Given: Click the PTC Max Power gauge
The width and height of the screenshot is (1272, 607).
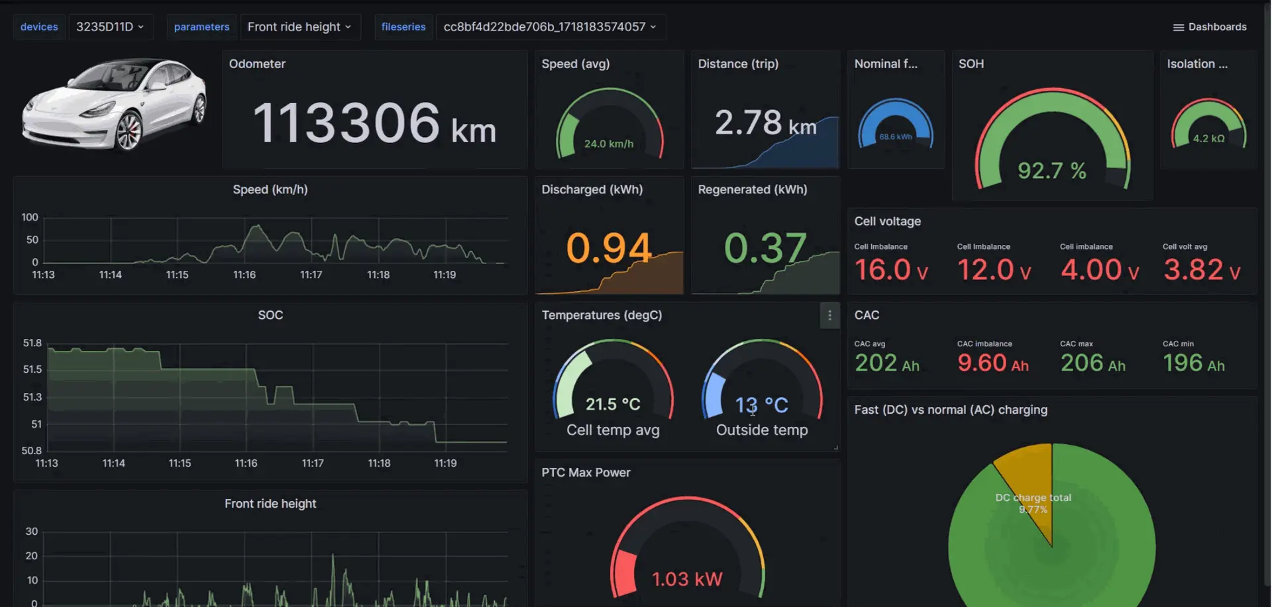Looking at the screenshot, I should [687, 549].
